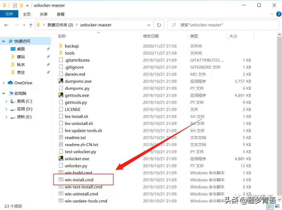The height and width of the screenshot is (210, 282).
Task: Select the file named .gitignore
Action: tap(74, 67)
